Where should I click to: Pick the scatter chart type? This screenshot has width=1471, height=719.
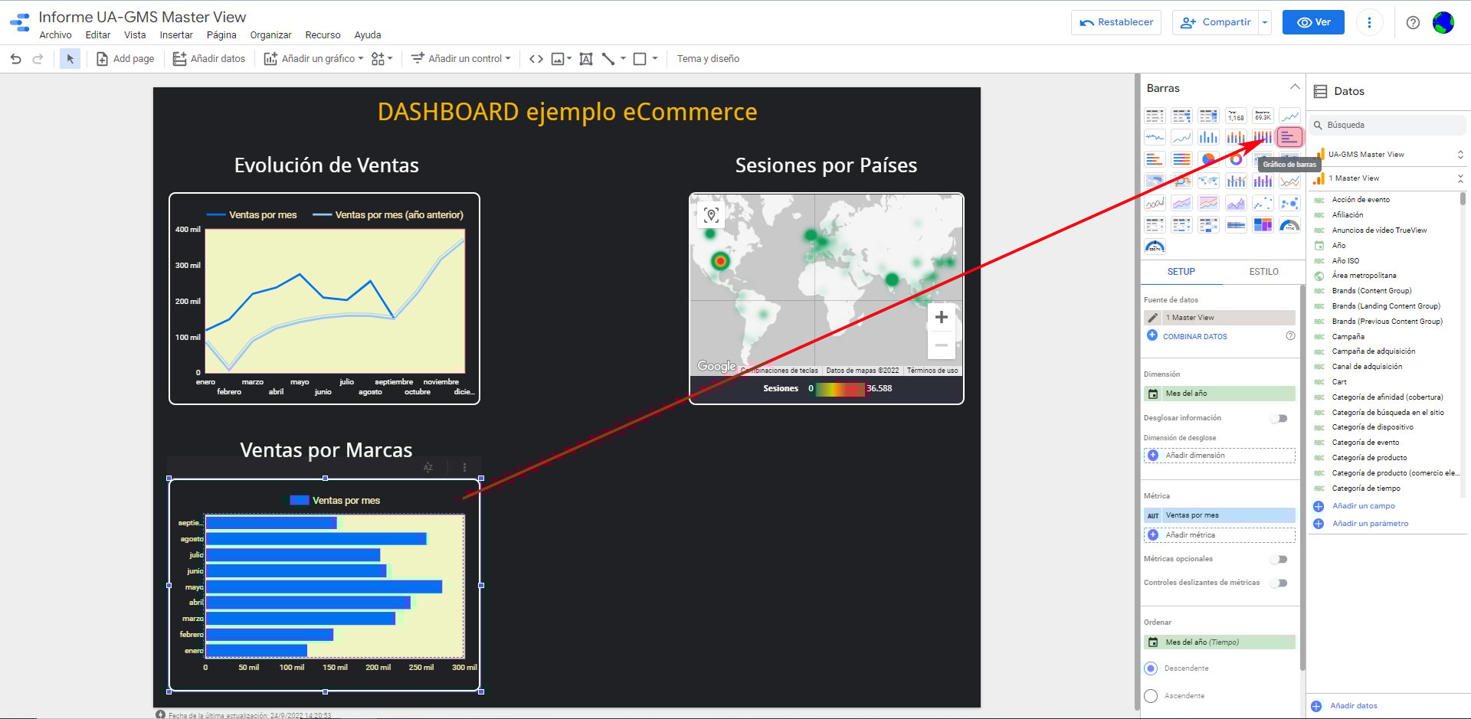point(1263,203)
